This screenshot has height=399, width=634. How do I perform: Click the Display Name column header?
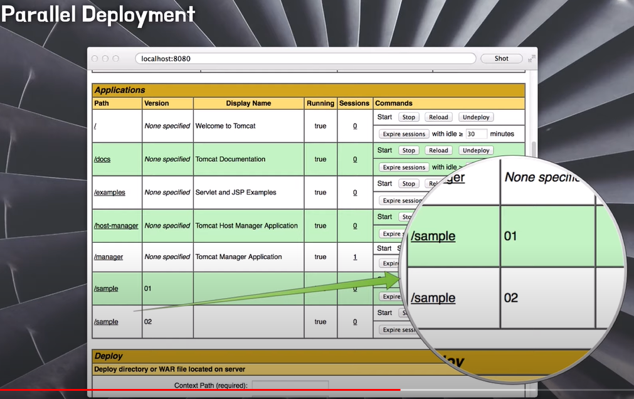[x=248, y=103]
